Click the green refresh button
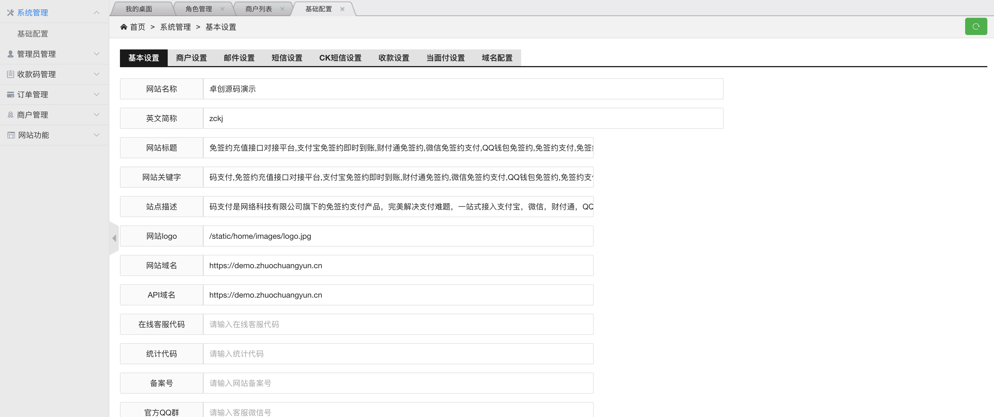The width and height of the screenshot is (994, 417). click(975, 27)
